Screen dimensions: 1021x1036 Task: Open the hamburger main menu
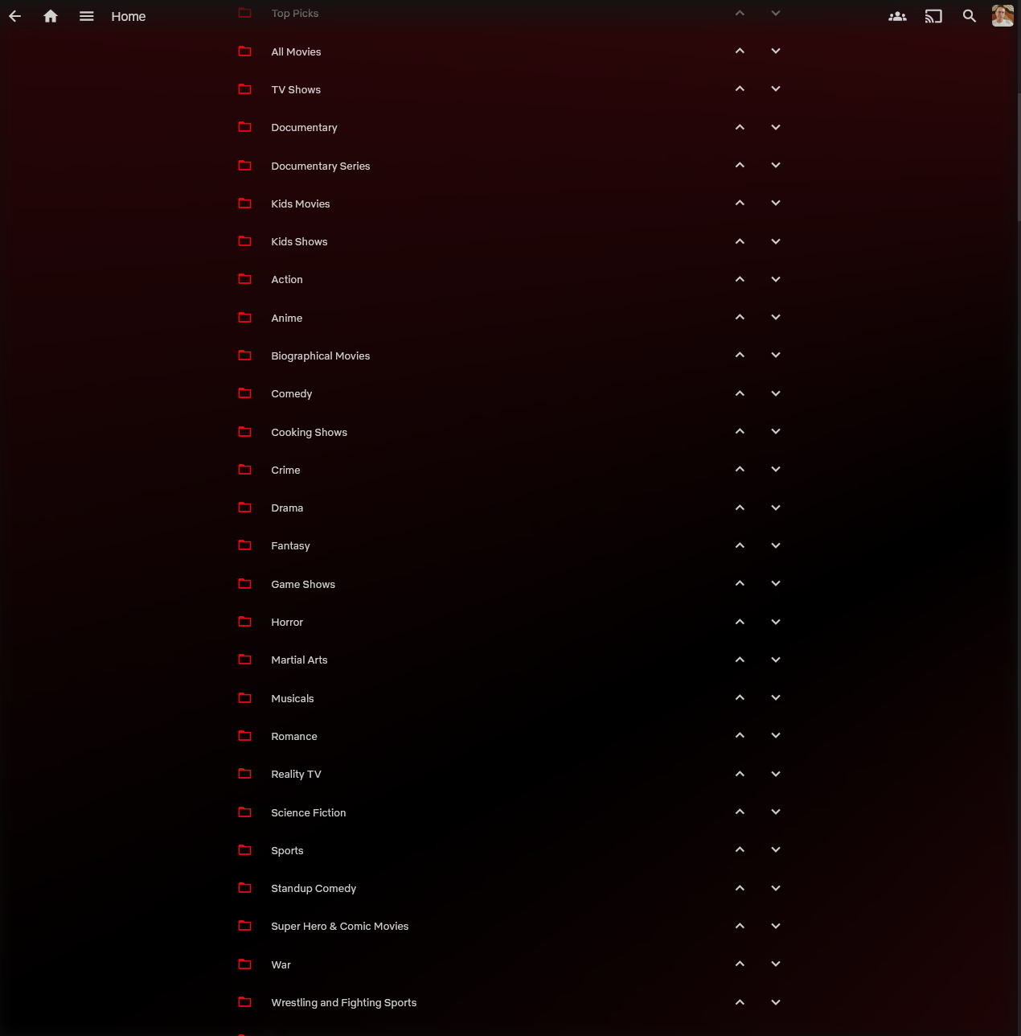87,16
